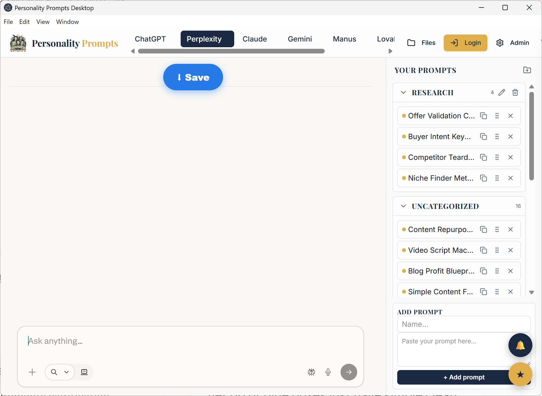Click the prompts list down scroll arrow
542x396 pixels.
point(532,292)
